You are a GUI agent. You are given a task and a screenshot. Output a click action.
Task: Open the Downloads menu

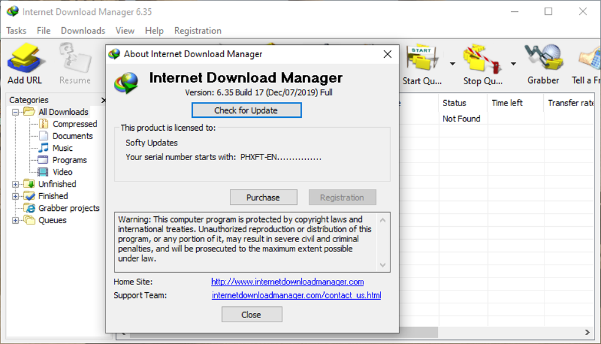coord(83,31)
